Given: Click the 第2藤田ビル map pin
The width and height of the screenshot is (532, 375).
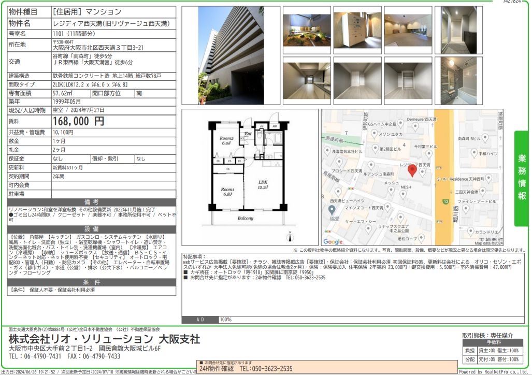Looking at the screenshot, I should pyautogui.click(x=375, y=148).
